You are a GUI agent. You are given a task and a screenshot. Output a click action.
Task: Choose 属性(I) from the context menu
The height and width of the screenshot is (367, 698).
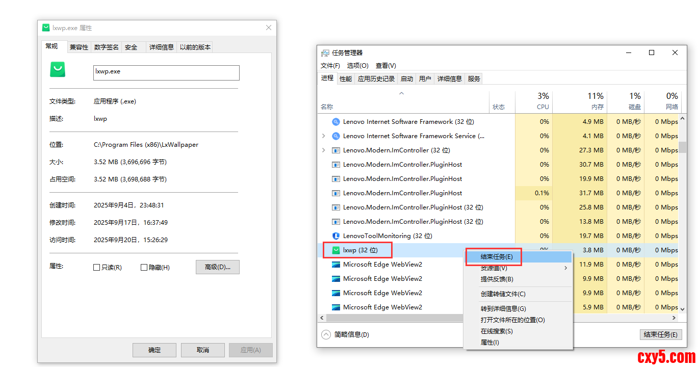(x=518, y=343)
